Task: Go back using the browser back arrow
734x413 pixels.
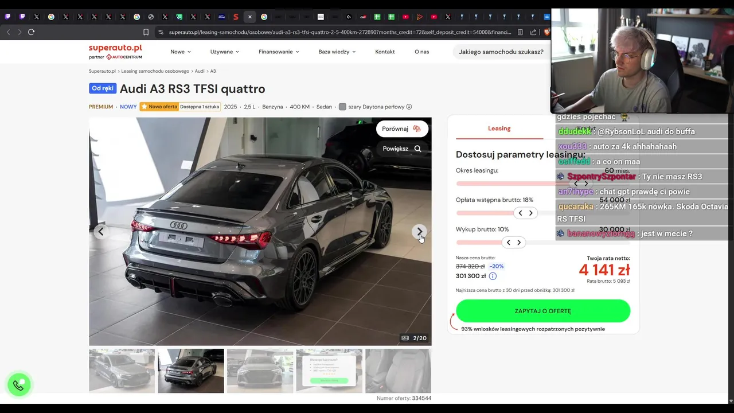Action: (x=8, y=32)
